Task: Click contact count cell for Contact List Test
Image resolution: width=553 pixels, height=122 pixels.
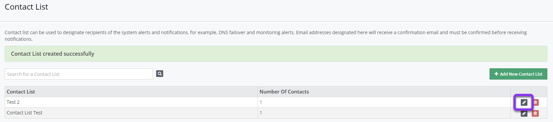Action: [384, 113]
